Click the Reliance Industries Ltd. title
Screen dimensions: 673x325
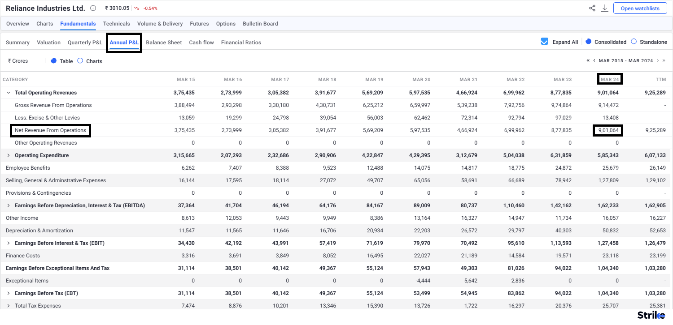pyautogui.click(x=45, y=8)
